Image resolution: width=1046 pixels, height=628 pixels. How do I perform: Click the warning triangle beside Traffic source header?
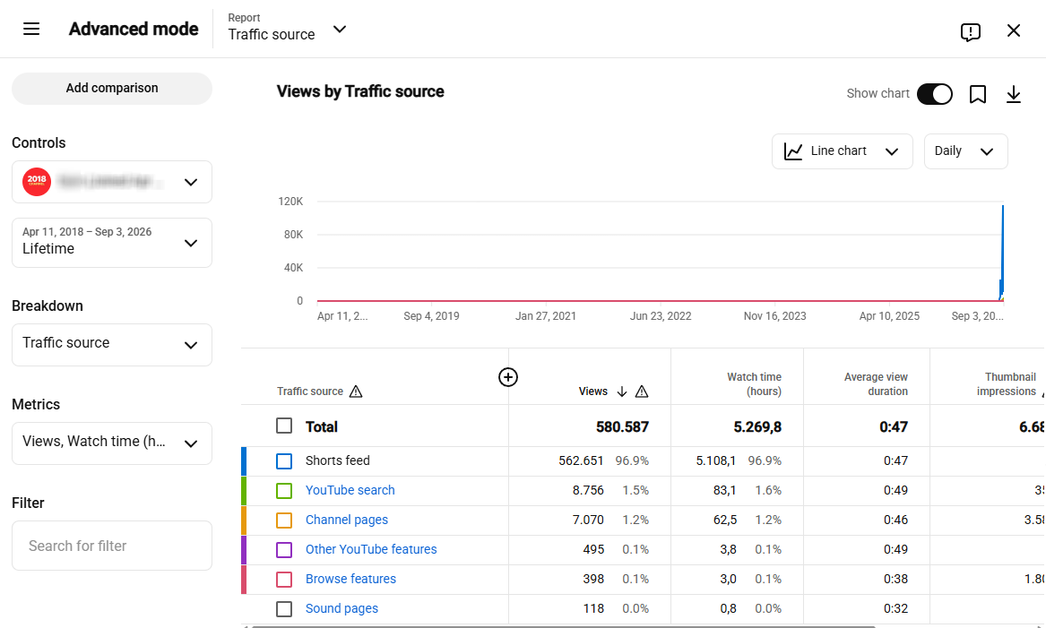click(356, 391)
